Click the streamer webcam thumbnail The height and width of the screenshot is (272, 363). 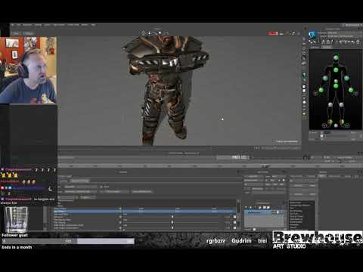pos(29,70)
